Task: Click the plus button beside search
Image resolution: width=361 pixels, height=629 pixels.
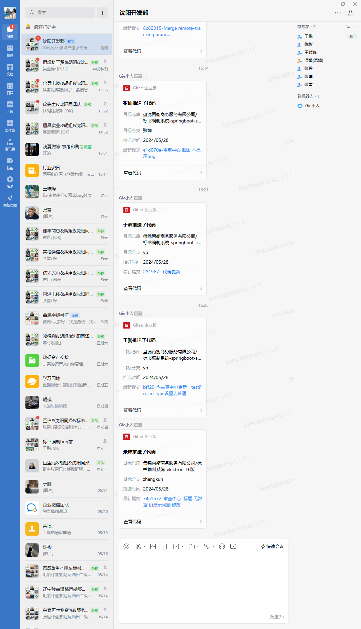Action: coord(103,13)
